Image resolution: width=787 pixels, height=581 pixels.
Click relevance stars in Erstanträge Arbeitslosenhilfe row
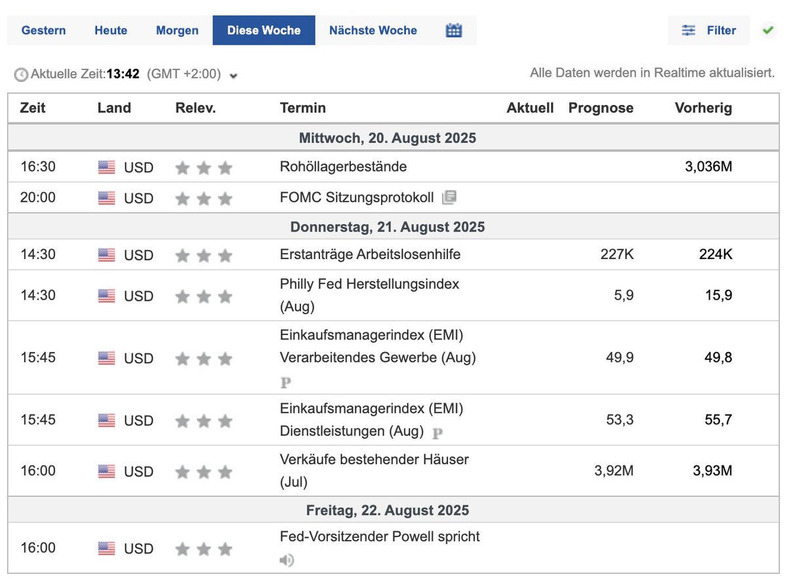pyautogui.click(x=204, y=256)
